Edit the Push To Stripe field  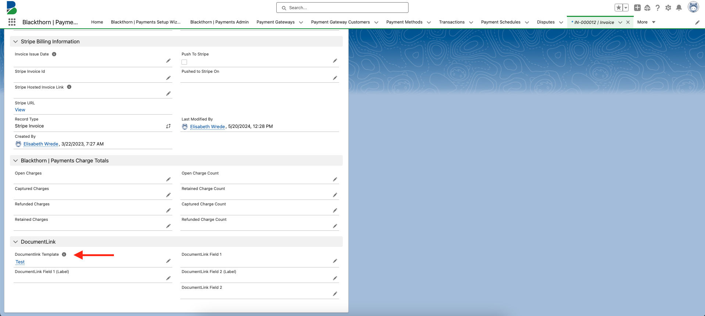click(x=335, y=61)
